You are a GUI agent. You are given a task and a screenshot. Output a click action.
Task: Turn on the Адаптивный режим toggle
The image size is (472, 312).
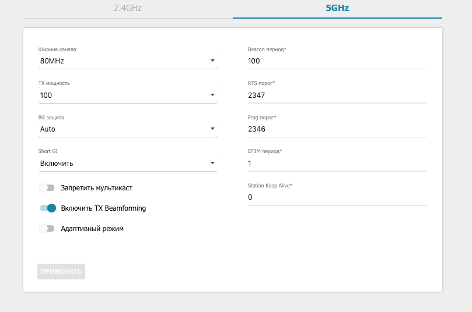point(47,229)
